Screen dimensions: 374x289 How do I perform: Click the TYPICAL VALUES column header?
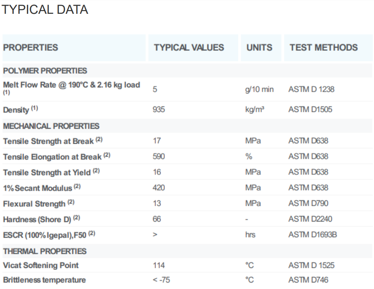189,48
